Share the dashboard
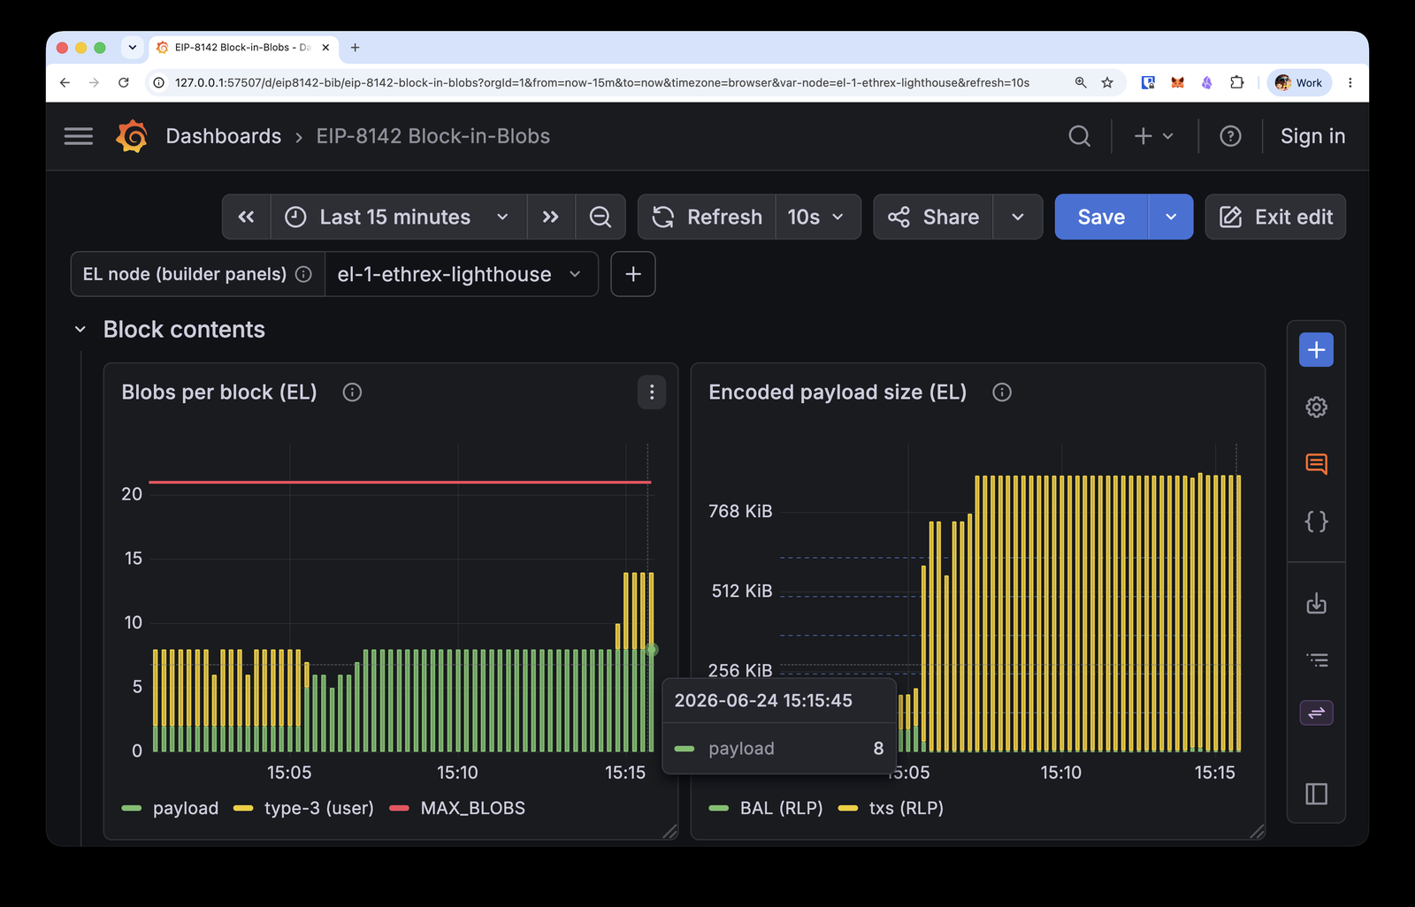This screenshot has width=1415, height=907. (x=933, y=217)
